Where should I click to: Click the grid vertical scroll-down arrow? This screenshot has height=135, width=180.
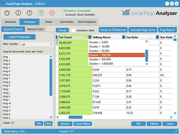pos(175,113)
